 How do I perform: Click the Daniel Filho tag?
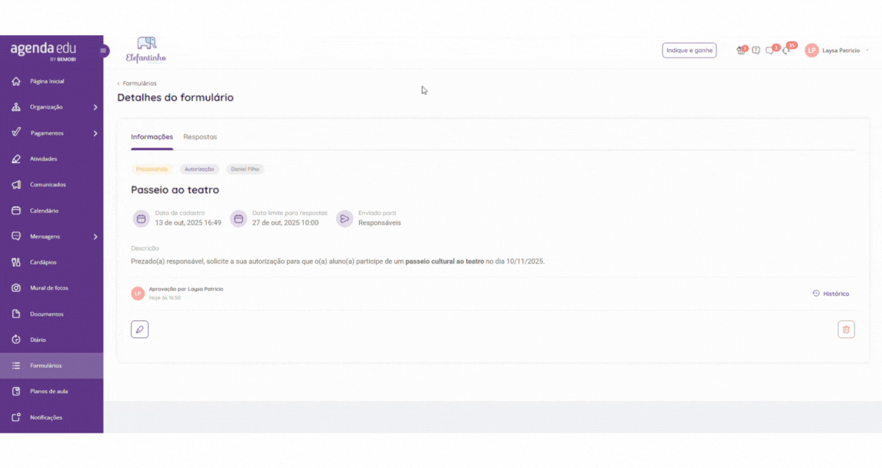click(245, 169)
